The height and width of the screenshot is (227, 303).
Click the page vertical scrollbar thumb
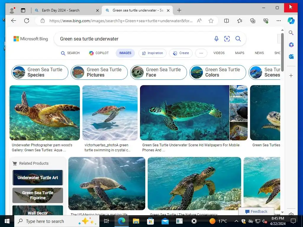[282, 52]
